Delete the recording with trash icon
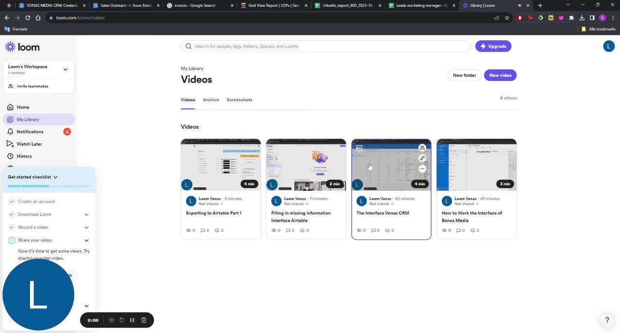Screen dimensions: 620x333 point(144,320)
